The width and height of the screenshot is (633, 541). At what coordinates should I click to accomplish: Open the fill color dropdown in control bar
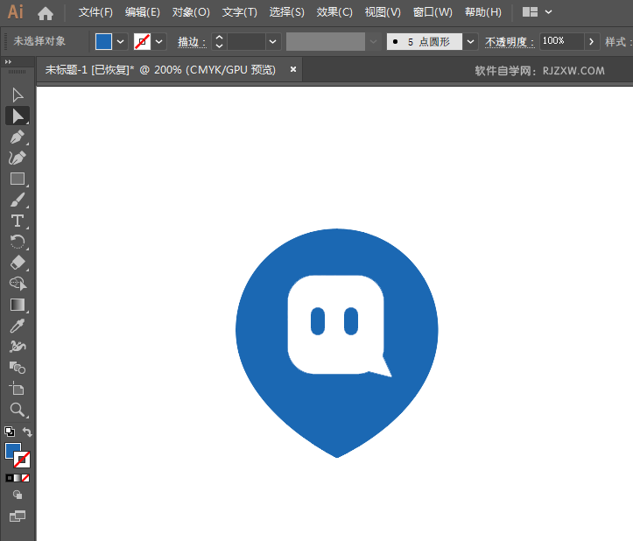point(121,41)
